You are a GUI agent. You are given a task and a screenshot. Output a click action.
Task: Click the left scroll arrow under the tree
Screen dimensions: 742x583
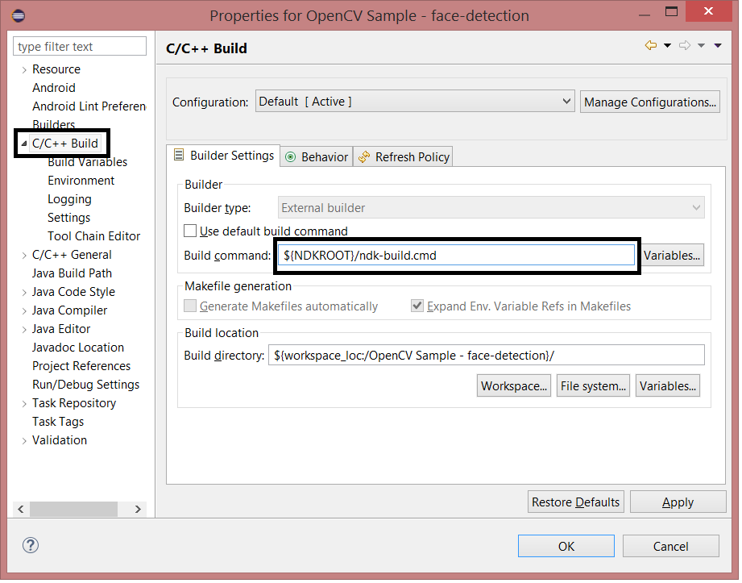[20, 509]
